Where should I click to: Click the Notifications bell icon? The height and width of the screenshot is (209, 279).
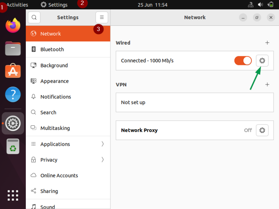click(33, 97)
